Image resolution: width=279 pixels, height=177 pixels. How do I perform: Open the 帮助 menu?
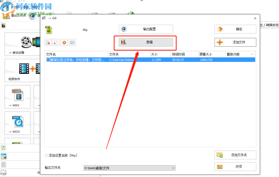pyautogui.click(x=35, y=7)
